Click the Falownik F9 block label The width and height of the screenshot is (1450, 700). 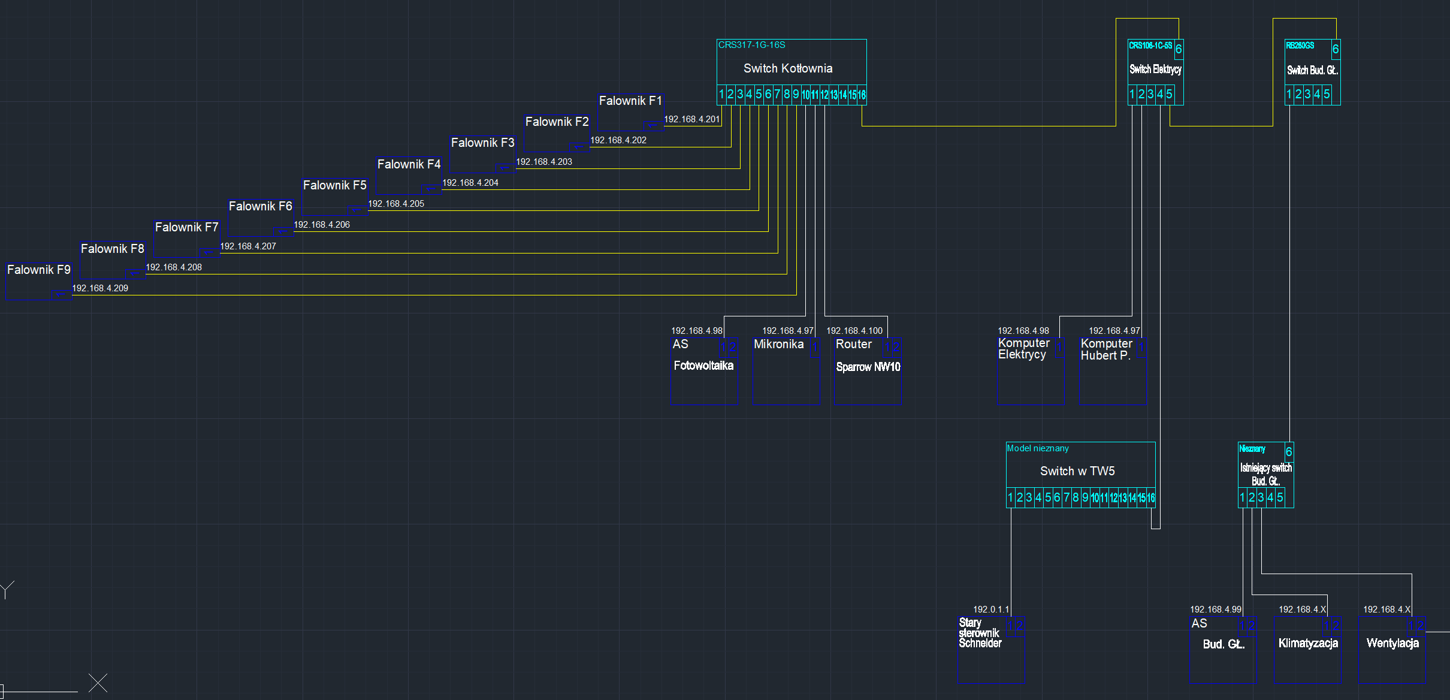tap(38, 270)
